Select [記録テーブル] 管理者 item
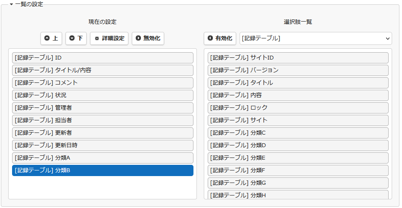 [103, 108]
